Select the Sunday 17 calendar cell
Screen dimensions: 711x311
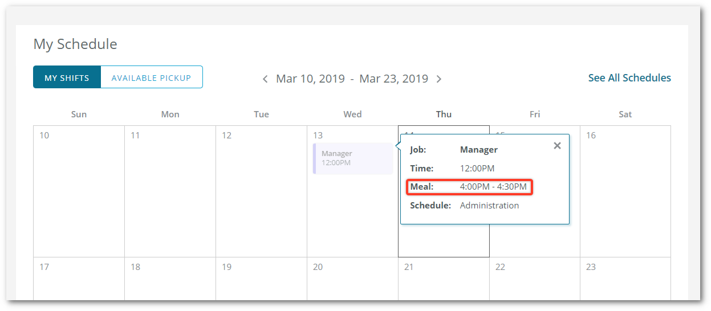pos(79,279)
